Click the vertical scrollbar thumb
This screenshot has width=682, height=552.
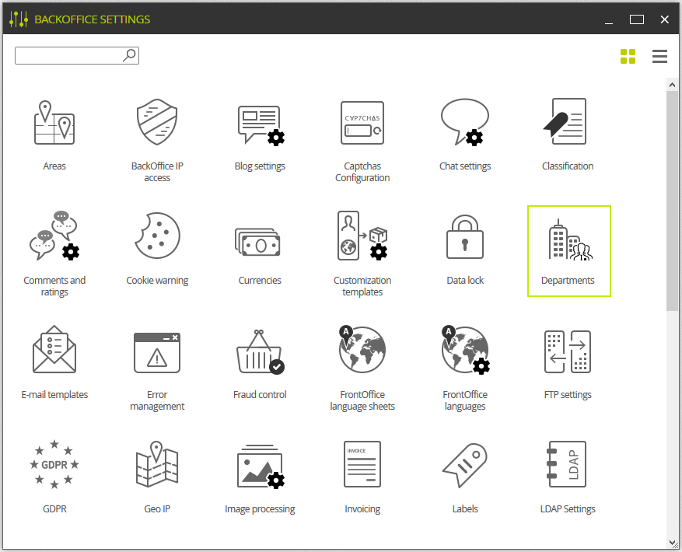672,201
